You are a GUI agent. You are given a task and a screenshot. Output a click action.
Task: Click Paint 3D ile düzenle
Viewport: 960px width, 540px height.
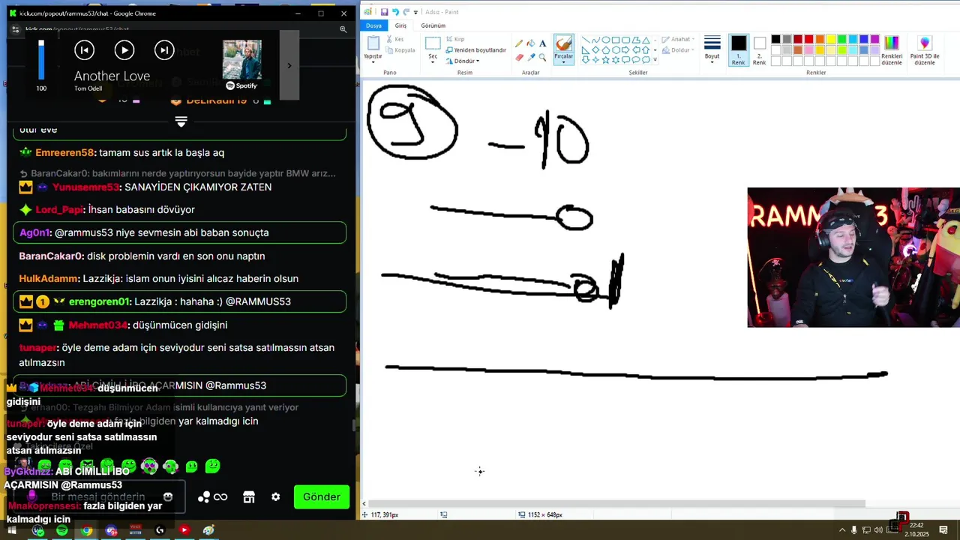point(925,50)
